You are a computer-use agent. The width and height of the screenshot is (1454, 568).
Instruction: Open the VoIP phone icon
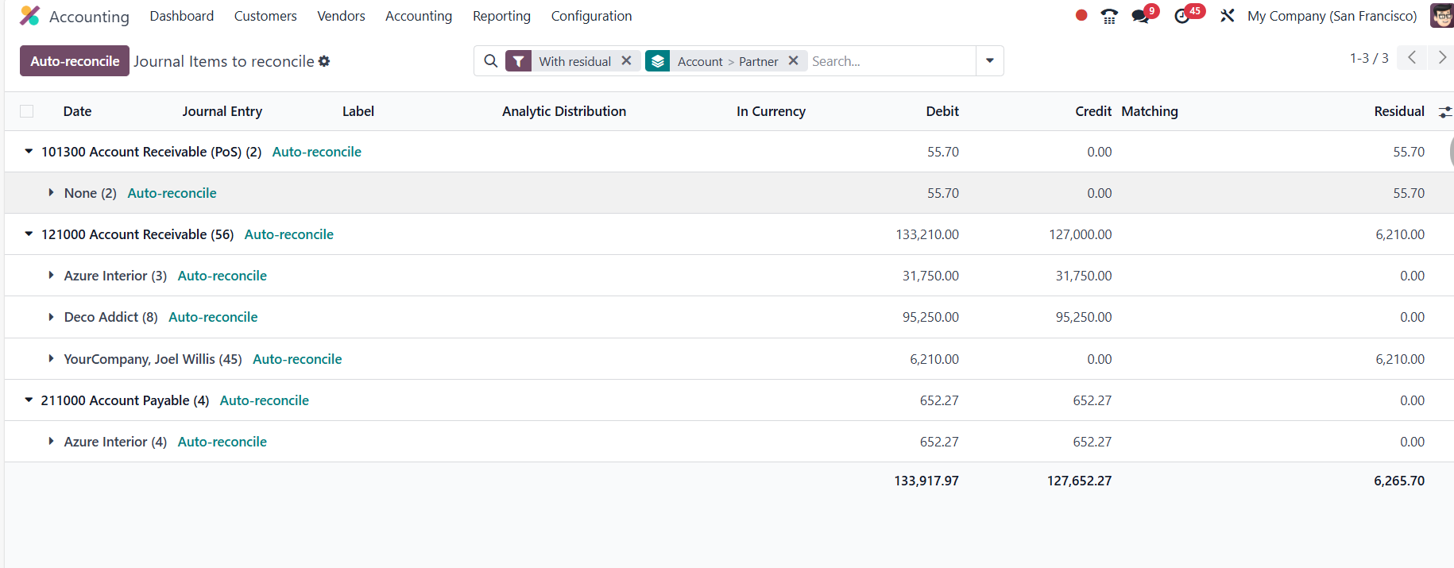tap(1109, 16)
